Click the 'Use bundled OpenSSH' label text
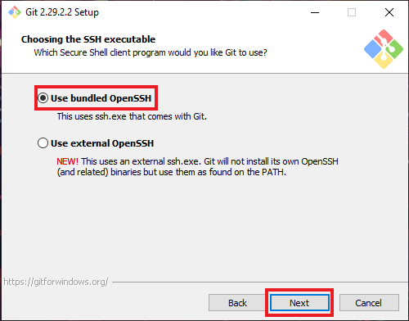 101,98
